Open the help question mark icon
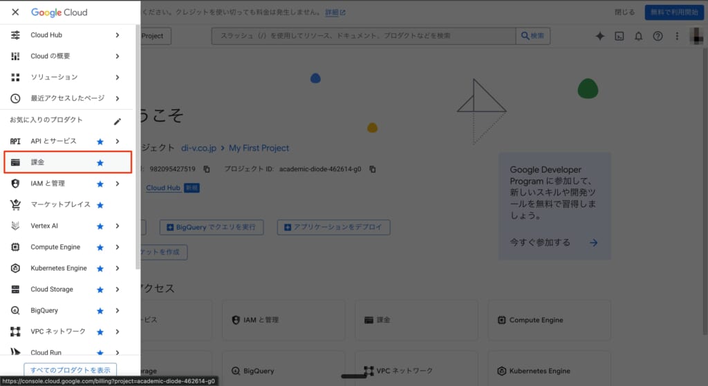The height and width of the screenshot is (386, 708). tap(658, 36)
